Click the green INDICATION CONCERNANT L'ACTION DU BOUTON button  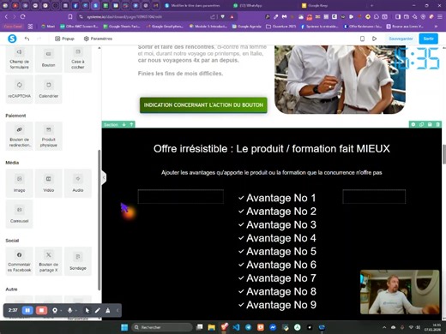click(203, 105)
